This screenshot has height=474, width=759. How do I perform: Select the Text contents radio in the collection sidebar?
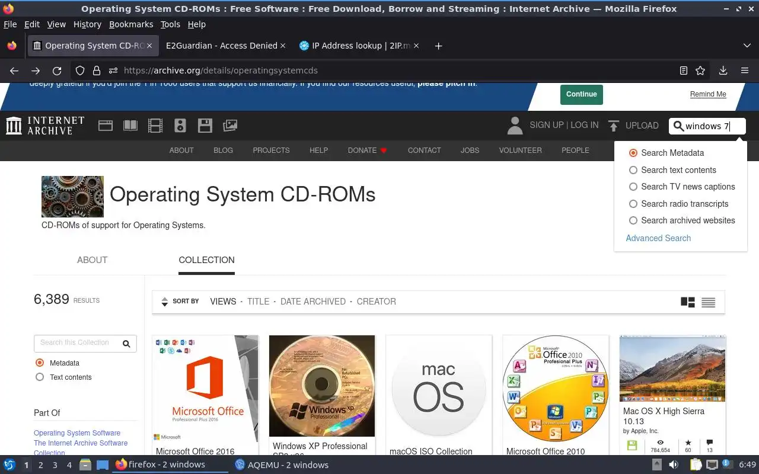[x=40, y=377]
